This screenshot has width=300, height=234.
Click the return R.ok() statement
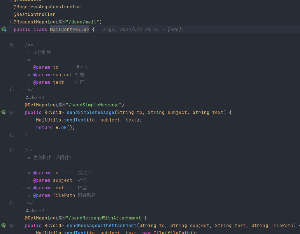[x=55, y=127]
